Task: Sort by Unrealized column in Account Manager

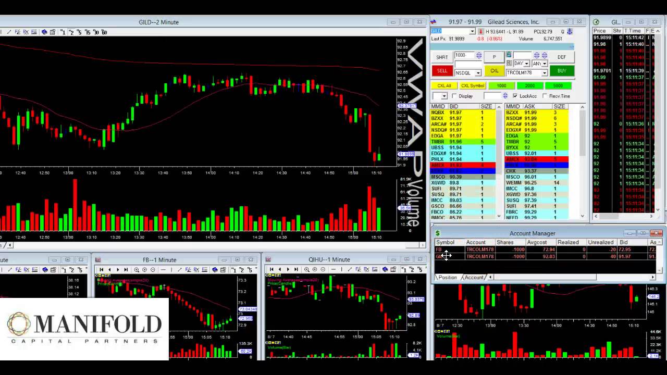Action: (x=601, y=242)
